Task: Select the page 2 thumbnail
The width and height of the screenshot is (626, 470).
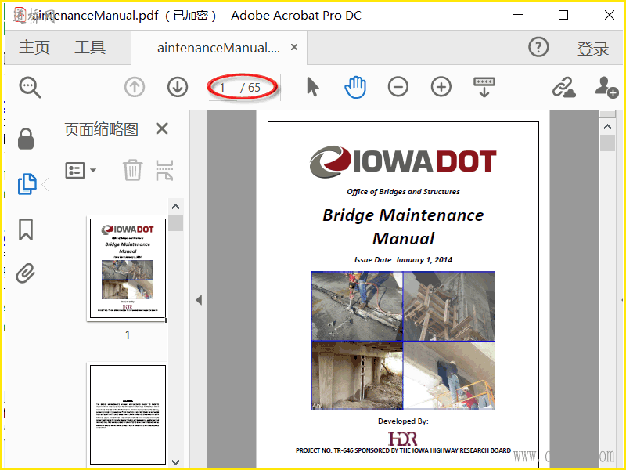Action: (x=128, y=414)
